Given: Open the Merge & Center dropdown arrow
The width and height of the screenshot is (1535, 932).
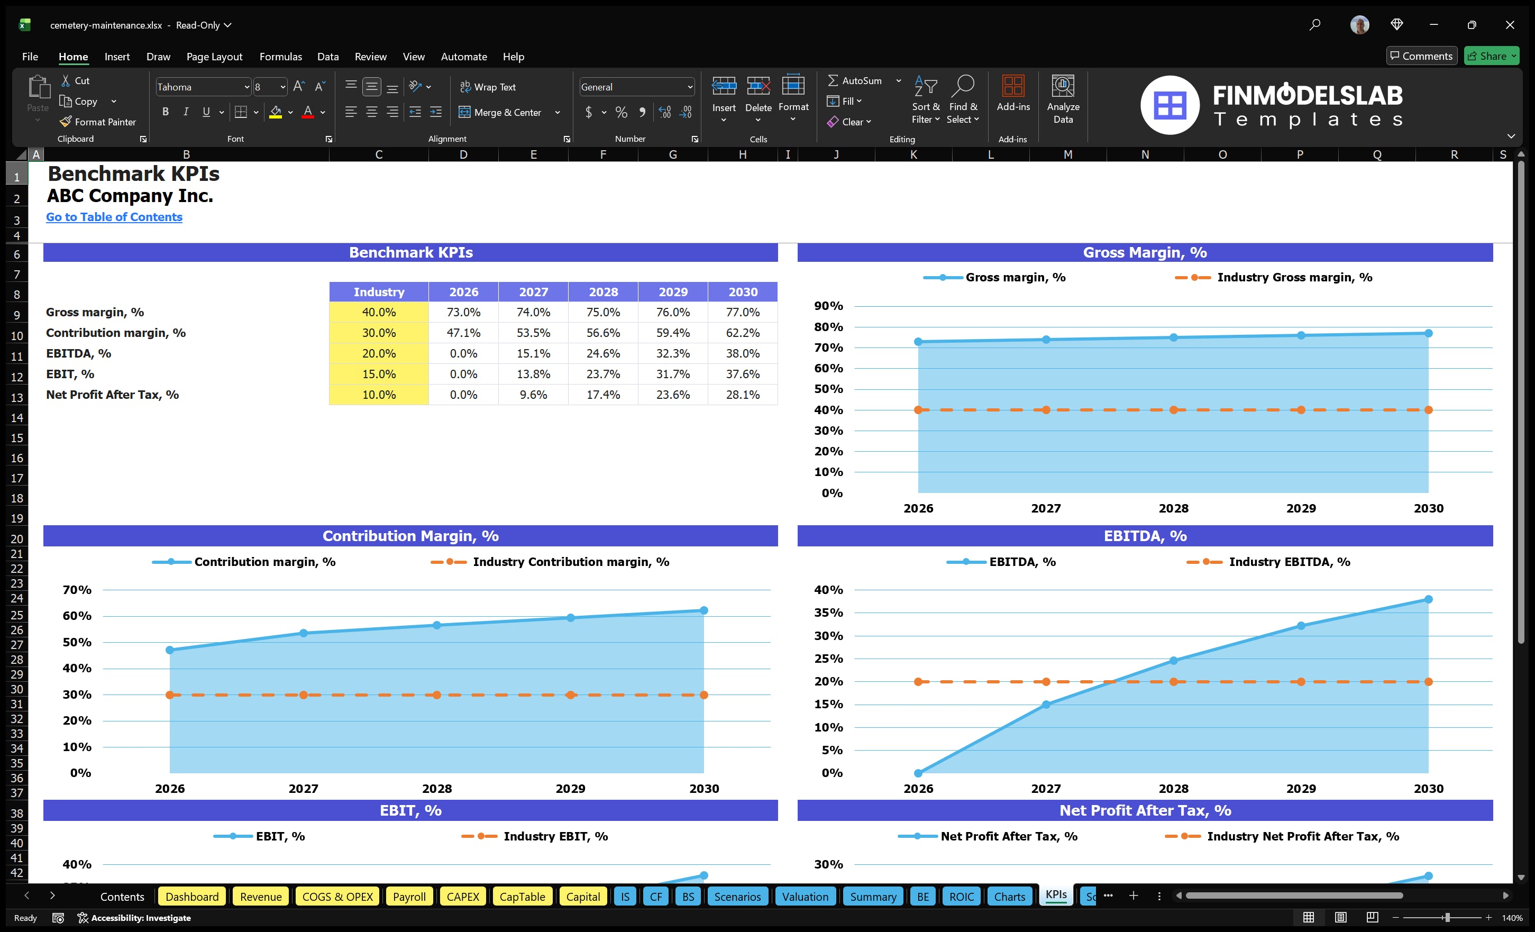Looking at the screenshot, I should click(x=558, y=113).
